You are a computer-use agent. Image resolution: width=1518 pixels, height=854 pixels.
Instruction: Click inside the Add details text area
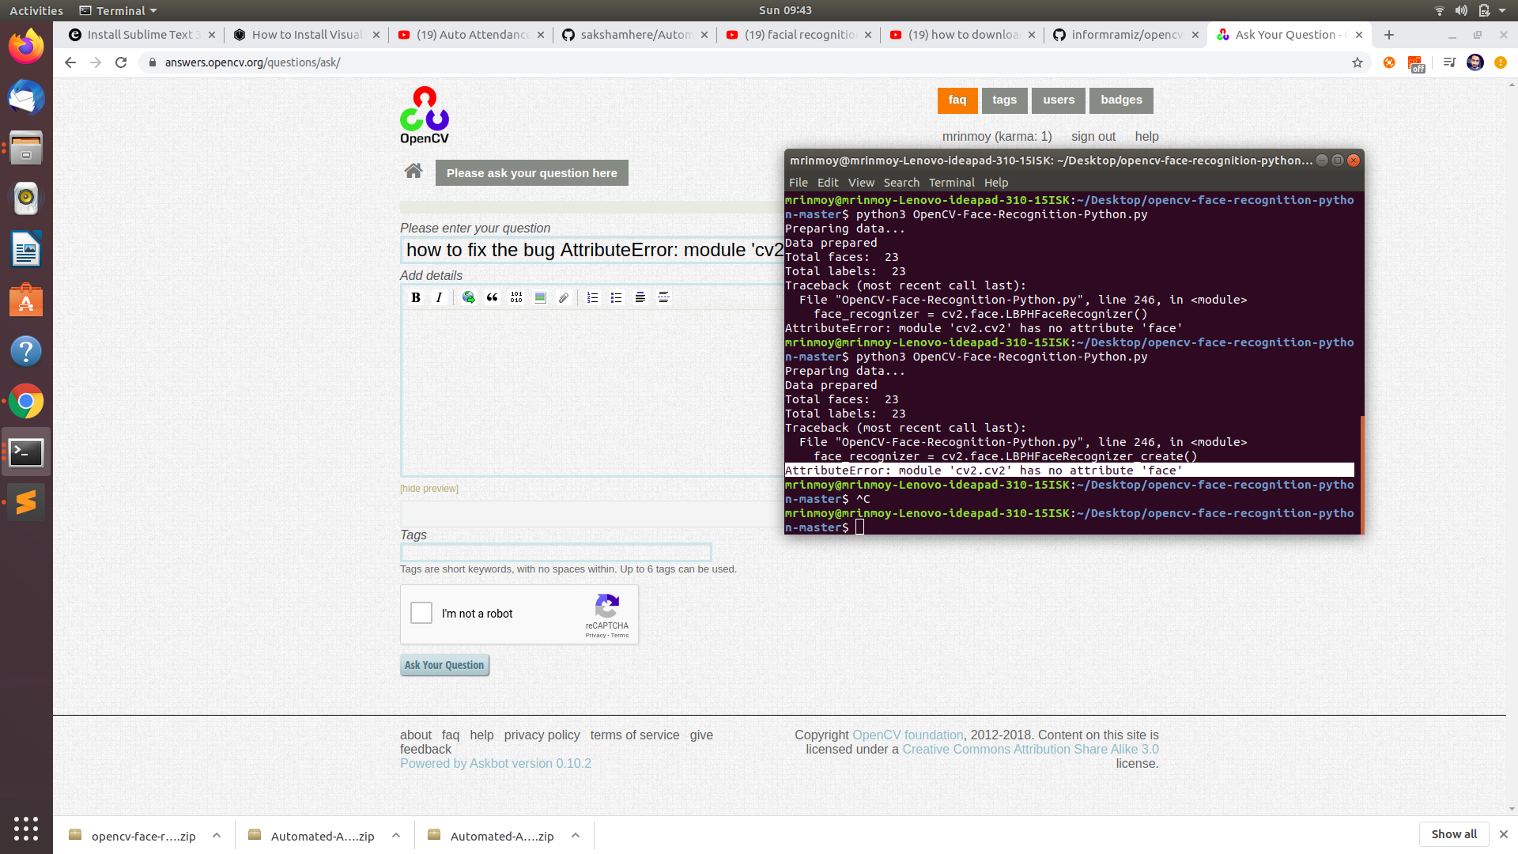(x=593, y=392)
